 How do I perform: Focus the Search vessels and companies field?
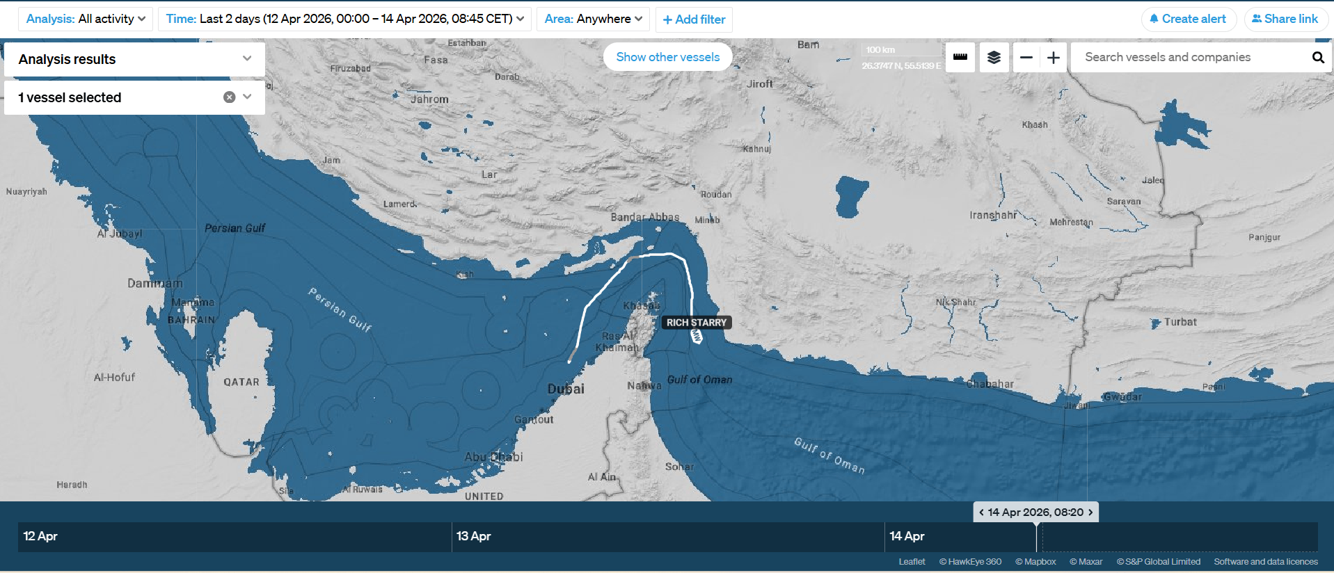pos(1190,57)
